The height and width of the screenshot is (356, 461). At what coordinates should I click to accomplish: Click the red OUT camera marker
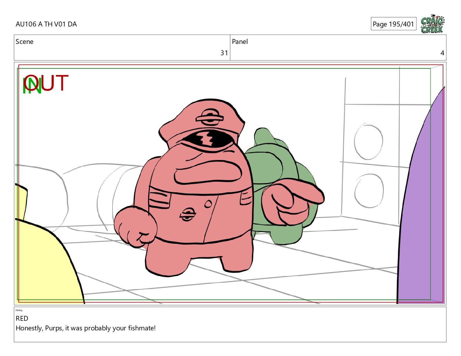point(46,83)
